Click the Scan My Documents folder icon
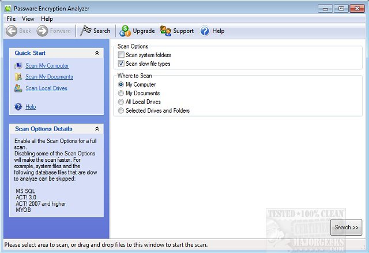Image resolution: width=369 pixels, height=253 pixels. pos(18,77)
